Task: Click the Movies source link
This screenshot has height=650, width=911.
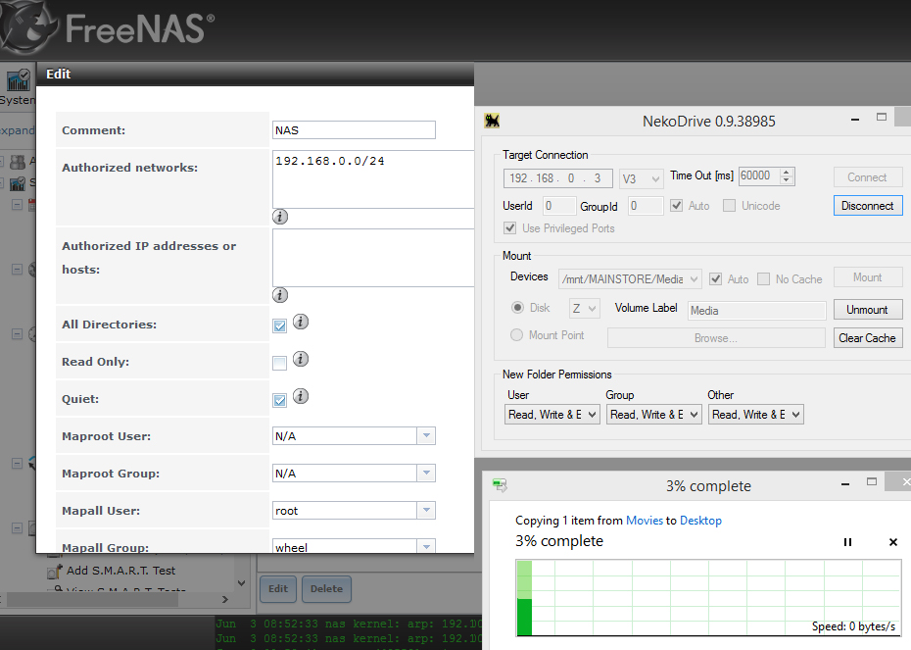Action: tap(644, 521)
